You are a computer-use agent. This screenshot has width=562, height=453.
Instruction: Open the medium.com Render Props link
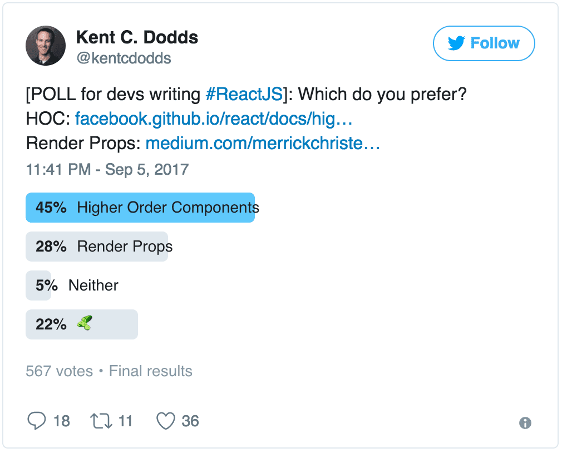coord(262,144)
